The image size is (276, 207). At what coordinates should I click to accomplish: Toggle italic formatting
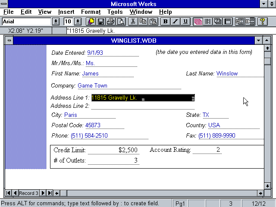(176, 22)
